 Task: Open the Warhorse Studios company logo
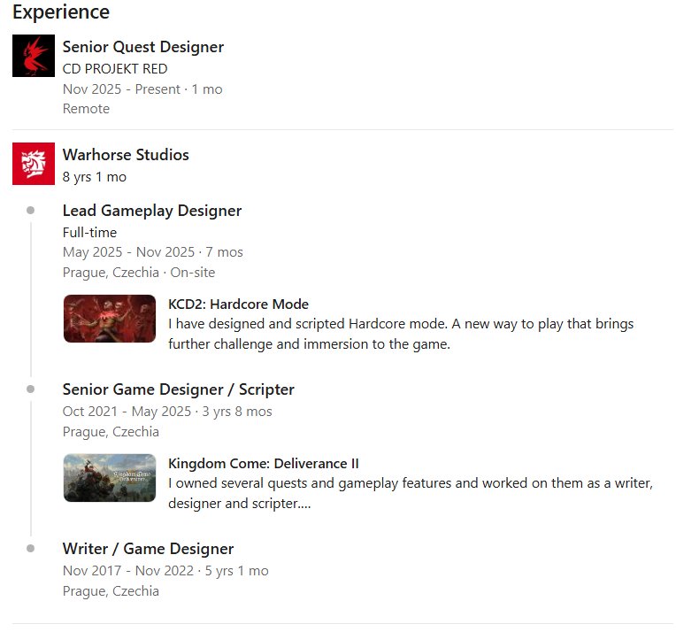pyautogui.click(x=34, y=164)
